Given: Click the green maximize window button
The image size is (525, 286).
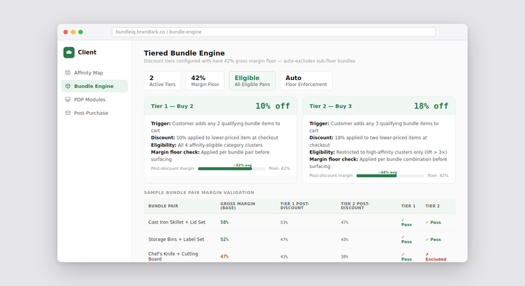Looking at the screenshot, I should [80, 32].
